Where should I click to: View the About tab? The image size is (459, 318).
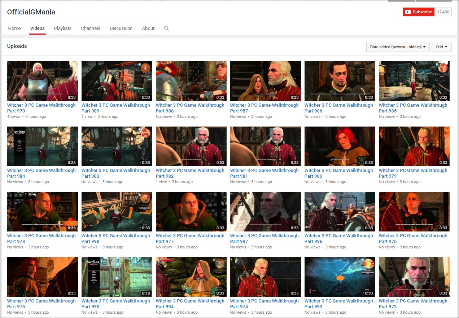[x=148, y=28]
